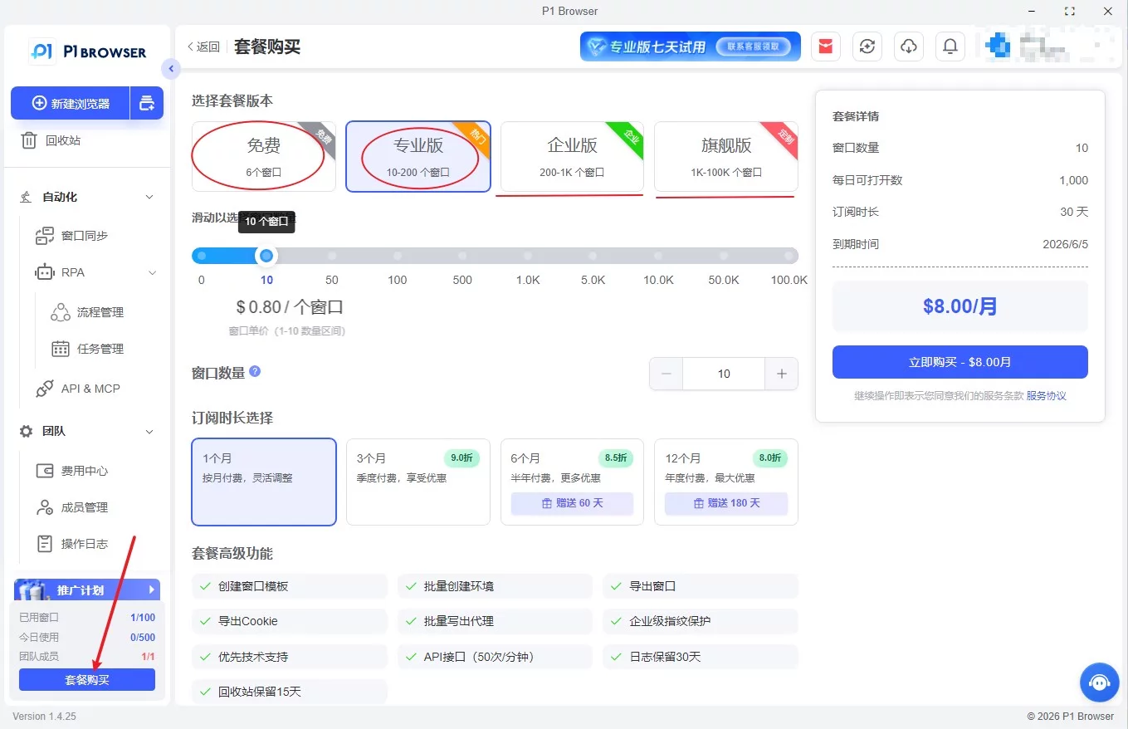Screen dimensions: 1128x729
Task: Open the customer support headset chat bubble
Action: click(1100, 683)
